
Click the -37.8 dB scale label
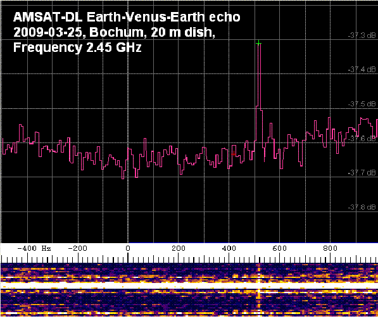[362, 207]
